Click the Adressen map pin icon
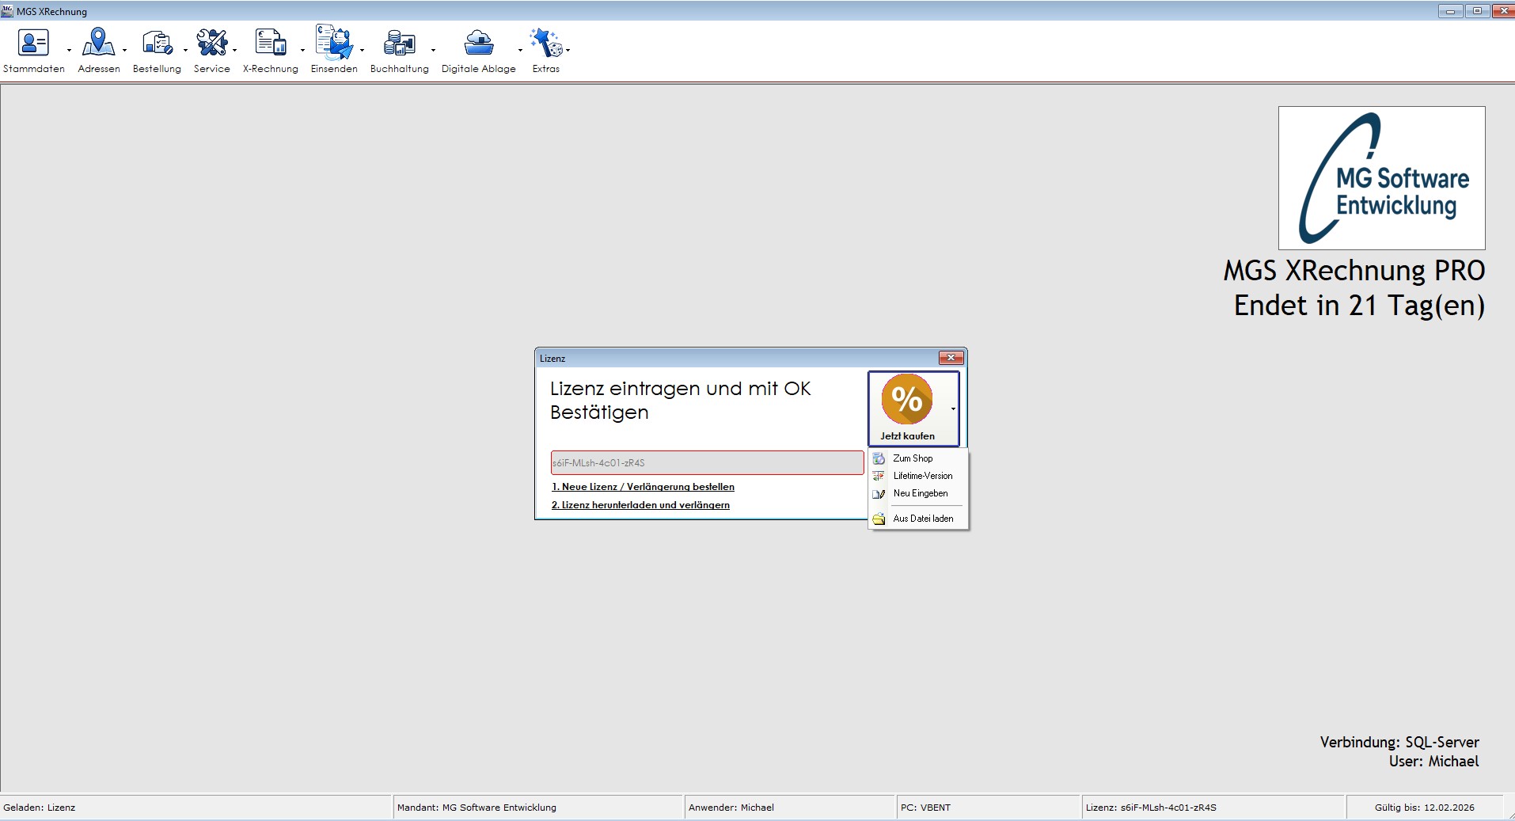This screenshot has width=1515, height=821. [98, 44]
